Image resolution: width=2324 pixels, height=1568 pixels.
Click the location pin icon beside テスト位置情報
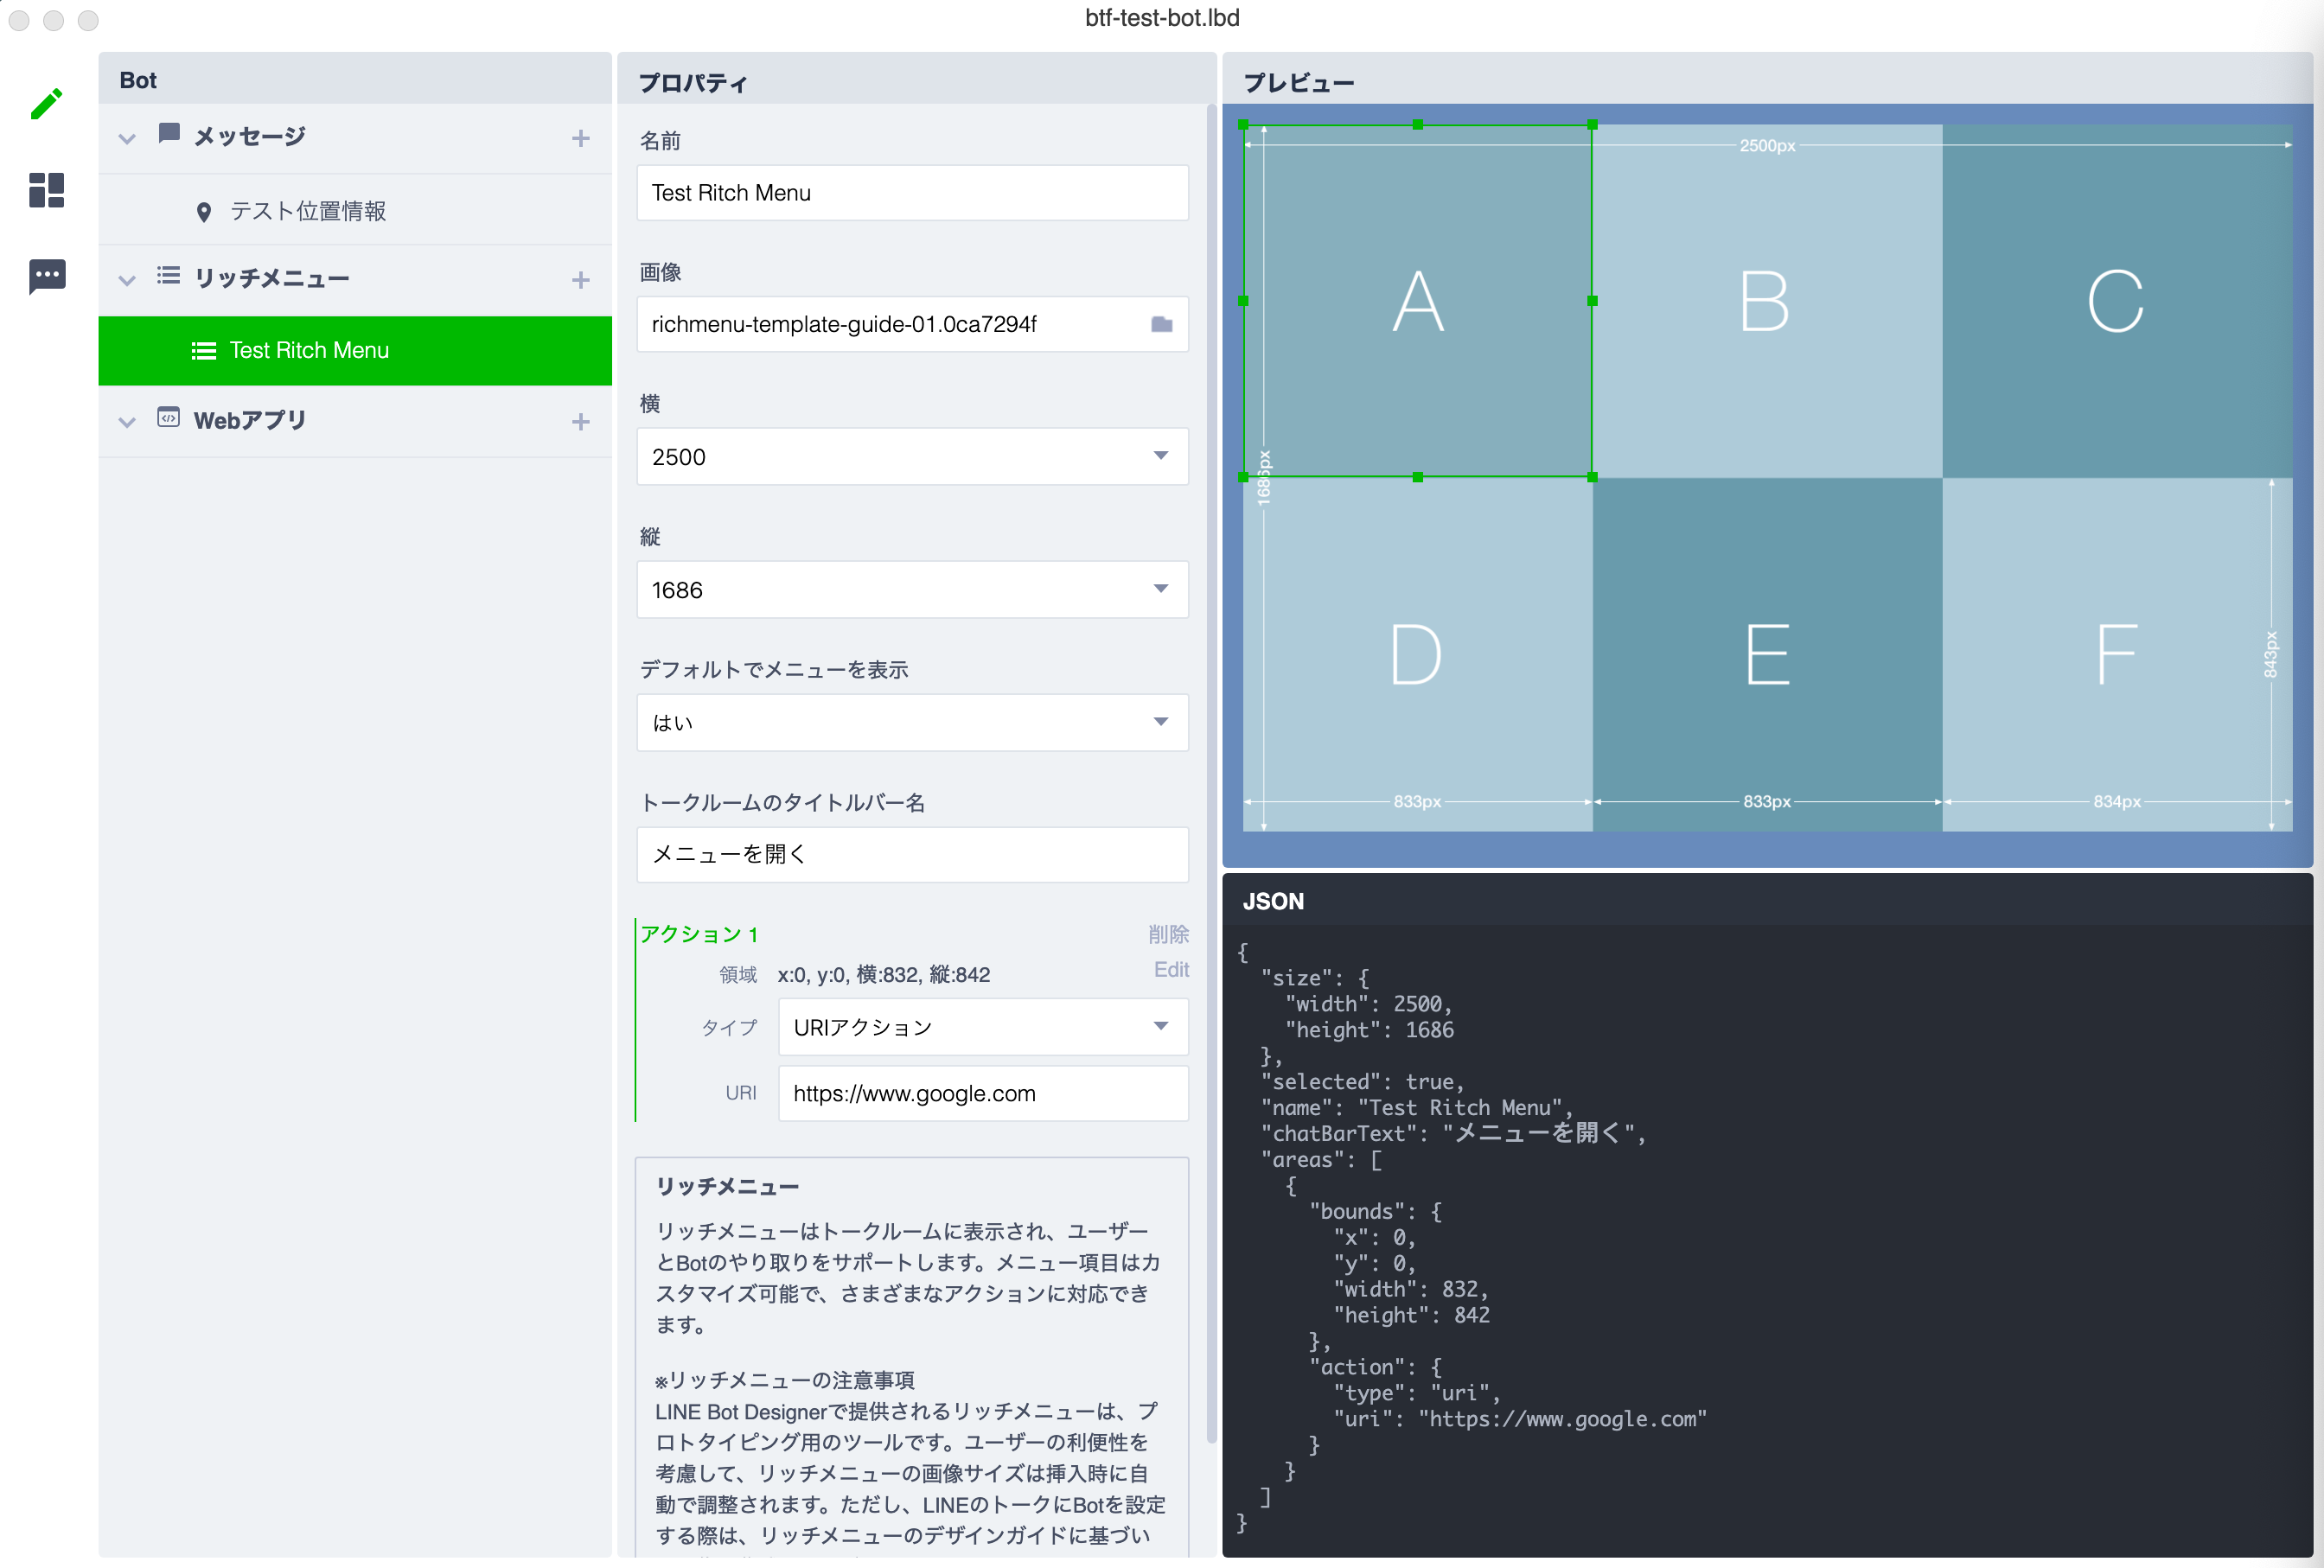tap(204, 211)
